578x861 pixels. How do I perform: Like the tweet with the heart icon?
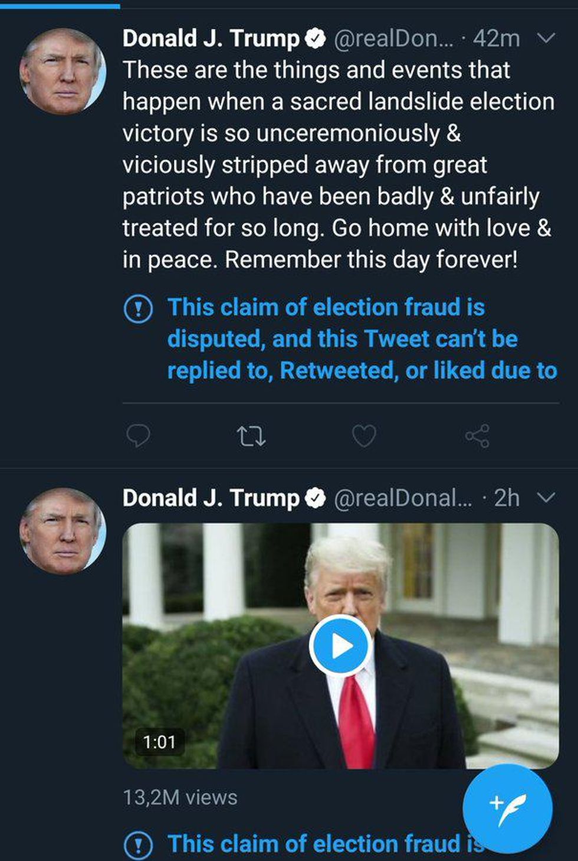point(363,436)
